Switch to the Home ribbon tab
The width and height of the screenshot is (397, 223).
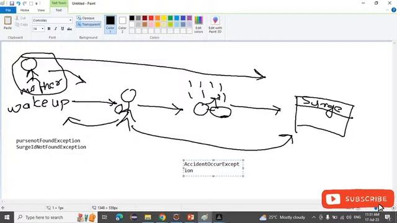[x=25, y=10]
